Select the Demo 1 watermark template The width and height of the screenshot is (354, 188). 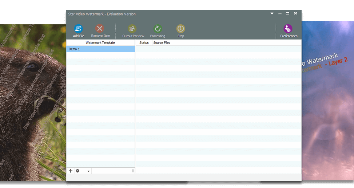click(x=100, y=49)
